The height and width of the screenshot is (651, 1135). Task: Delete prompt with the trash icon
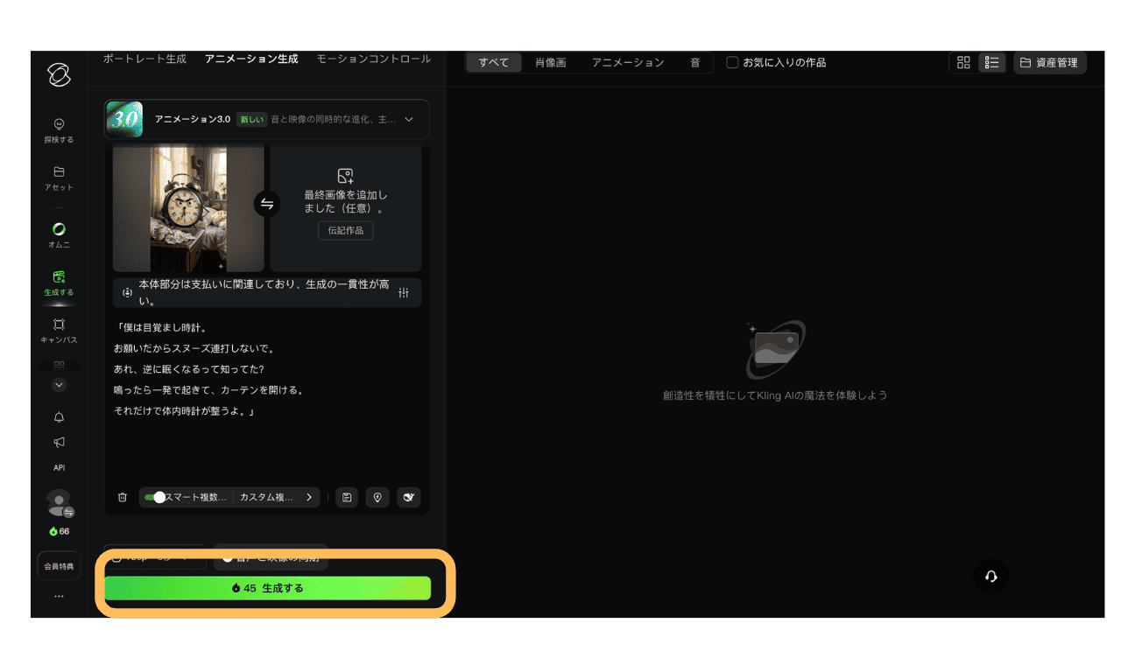tap(123, 497)
